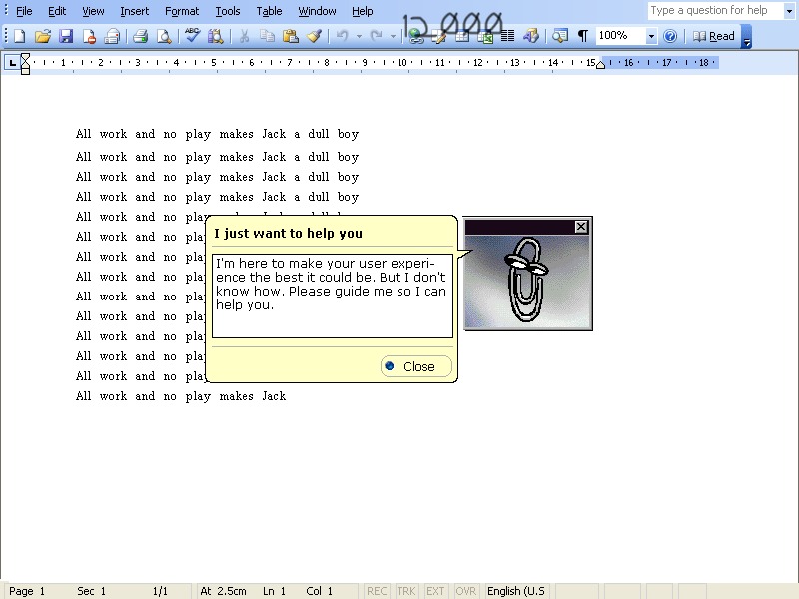Click inside the 'Type a question for help' box
The image size is (799, 599).
(x=715, y=11)
